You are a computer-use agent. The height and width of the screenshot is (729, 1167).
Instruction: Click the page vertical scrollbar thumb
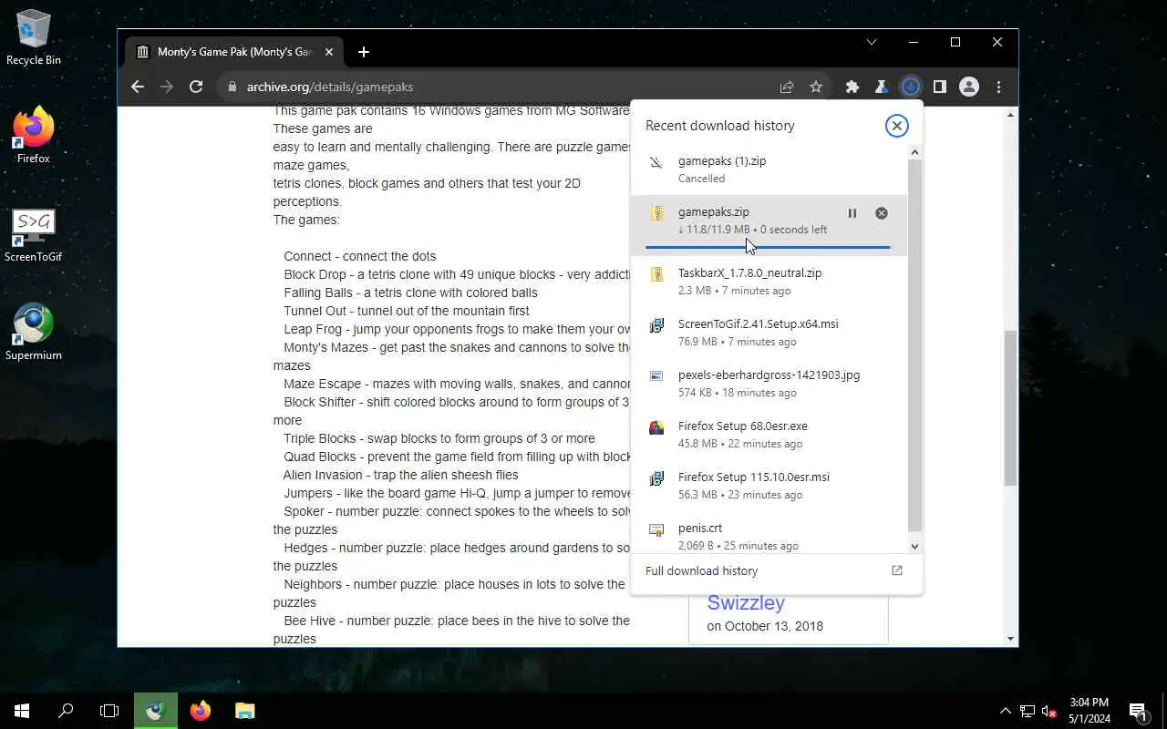coord(1010,407)
